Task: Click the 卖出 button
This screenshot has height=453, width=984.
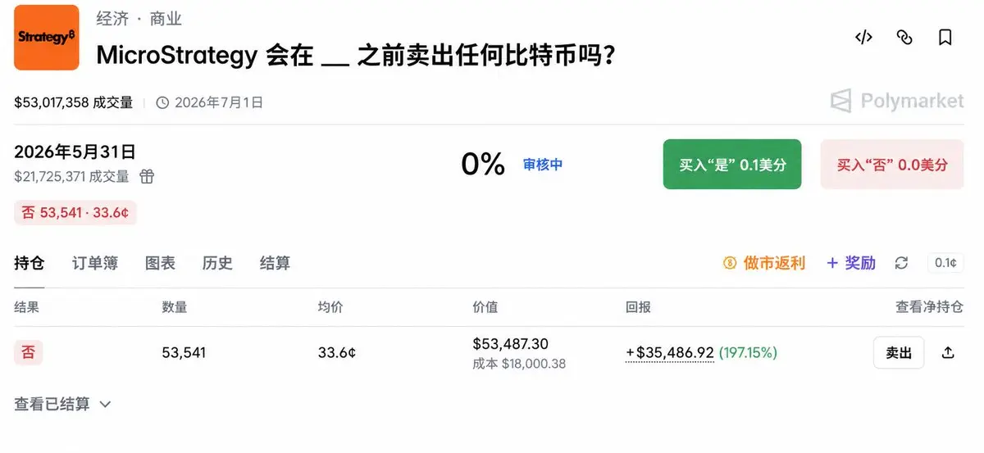Action: point(899,353)
